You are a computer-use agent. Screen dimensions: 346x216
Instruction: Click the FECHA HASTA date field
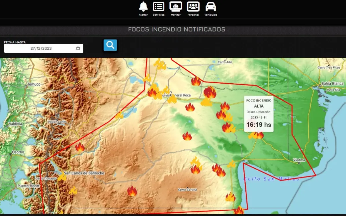[x=44, y=48]
